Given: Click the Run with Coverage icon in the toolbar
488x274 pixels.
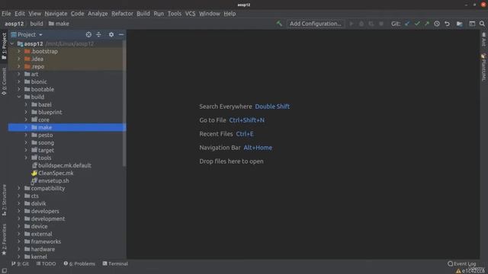Looking at the screenshot, I should click(371, 24).
